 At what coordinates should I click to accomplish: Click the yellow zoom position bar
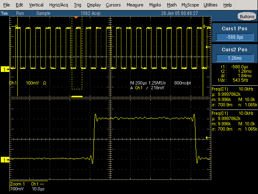(x=77, y=97)
